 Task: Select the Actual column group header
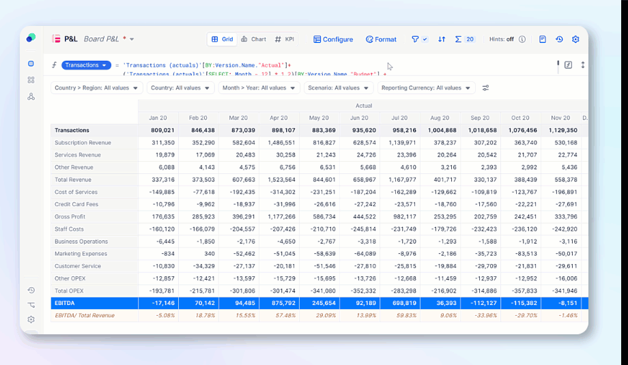(x=364, y=106)
